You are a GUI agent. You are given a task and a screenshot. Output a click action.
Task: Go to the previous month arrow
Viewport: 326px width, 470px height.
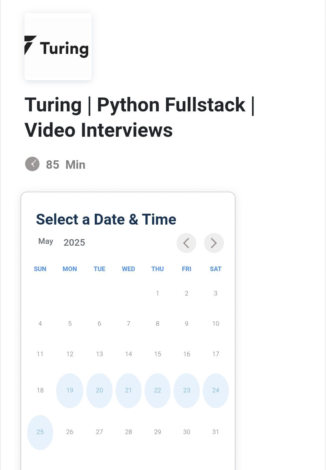[x=186, y=243]
